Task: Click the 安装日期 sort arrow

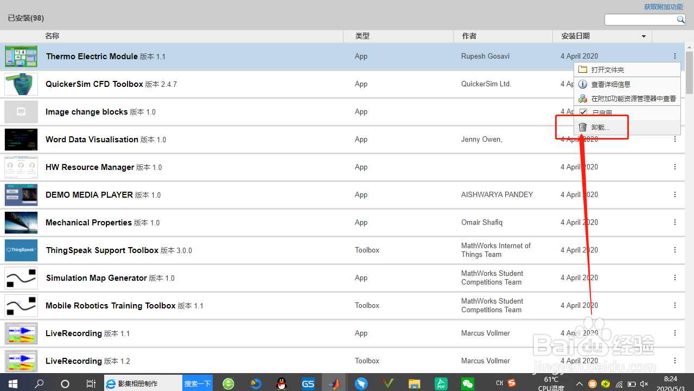Action: coord(644,36)
